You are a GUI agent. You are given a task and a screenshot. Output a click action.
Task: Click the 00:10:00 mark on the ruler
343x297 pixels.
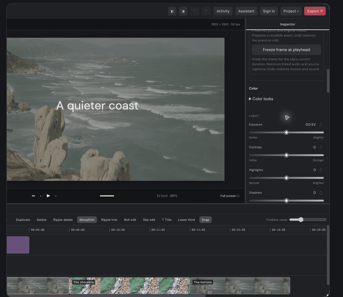(x=118, y=230)
